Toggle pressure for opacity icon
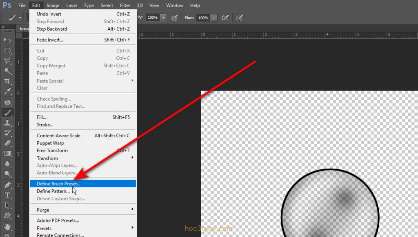 pos(174,18)
